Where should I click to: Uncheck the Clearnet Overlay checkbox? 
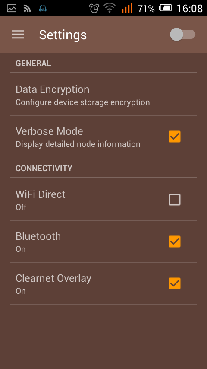click(x=175, y=283)
